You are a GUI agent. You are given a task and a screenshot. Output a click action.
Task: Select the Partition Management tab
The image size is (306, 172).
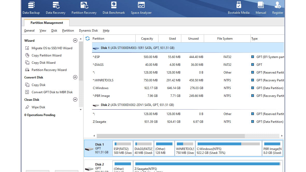[x=47, y=23]
